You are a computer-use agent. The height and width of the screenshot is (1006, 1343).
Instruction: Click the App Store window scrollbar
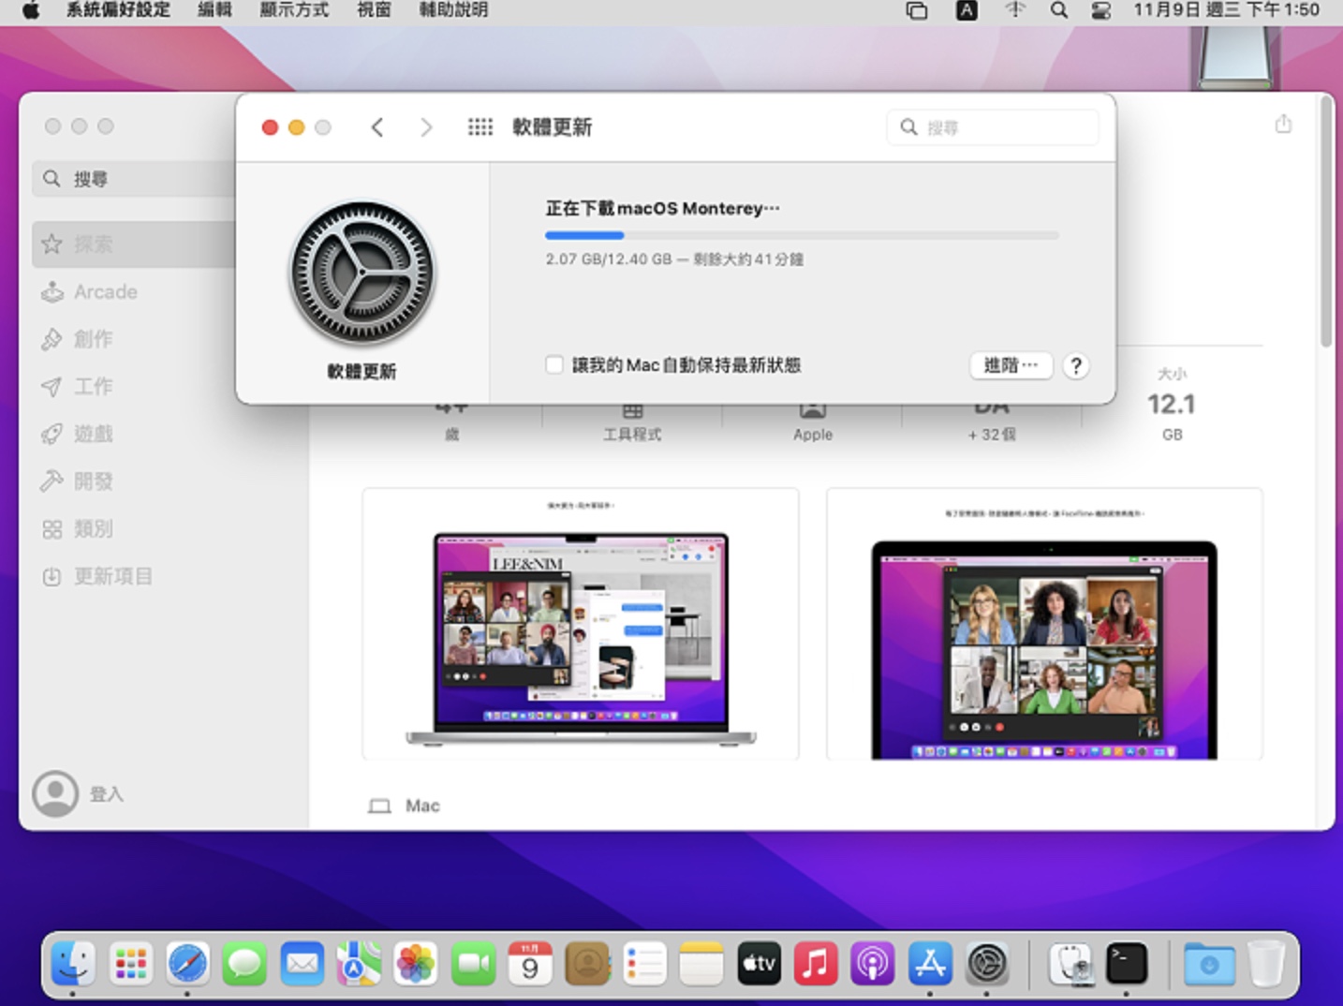point(1325,223)
